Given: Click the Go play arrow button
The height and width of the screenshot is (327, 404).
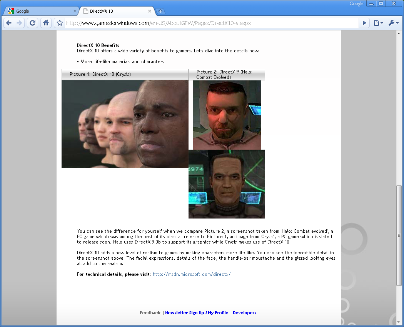Looking at the screenshot, I should tap(364, 23).
